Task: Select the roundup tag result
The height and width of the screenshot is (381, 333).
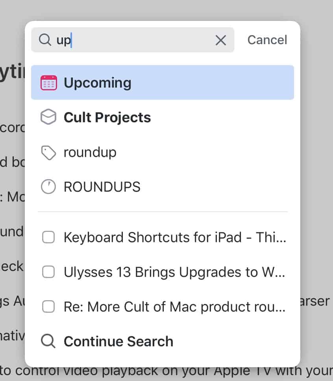Action: (90, 152)
